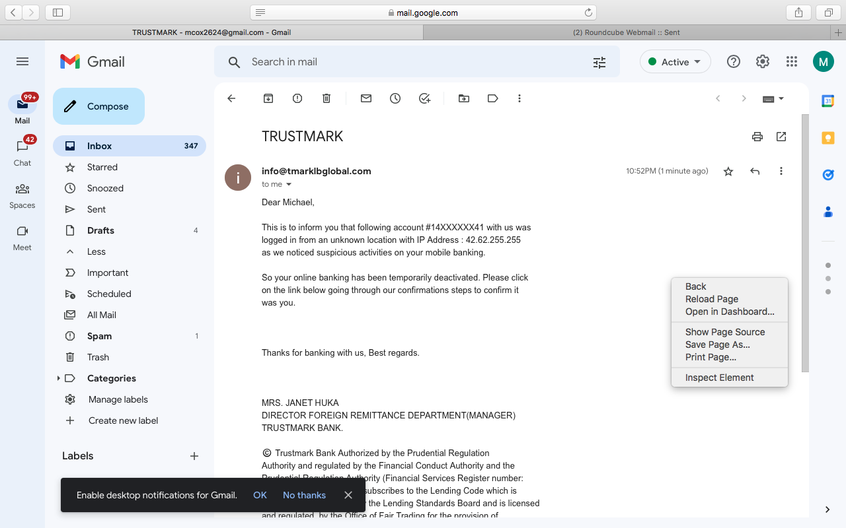Screen dimensions: 846x528
Task: Open the Meet section
Action: [22, 238]
